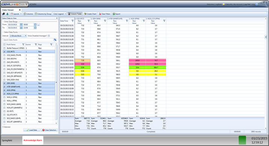Open the NOX (PPM) column filter
Screen dimensions: 269x146
144,21
